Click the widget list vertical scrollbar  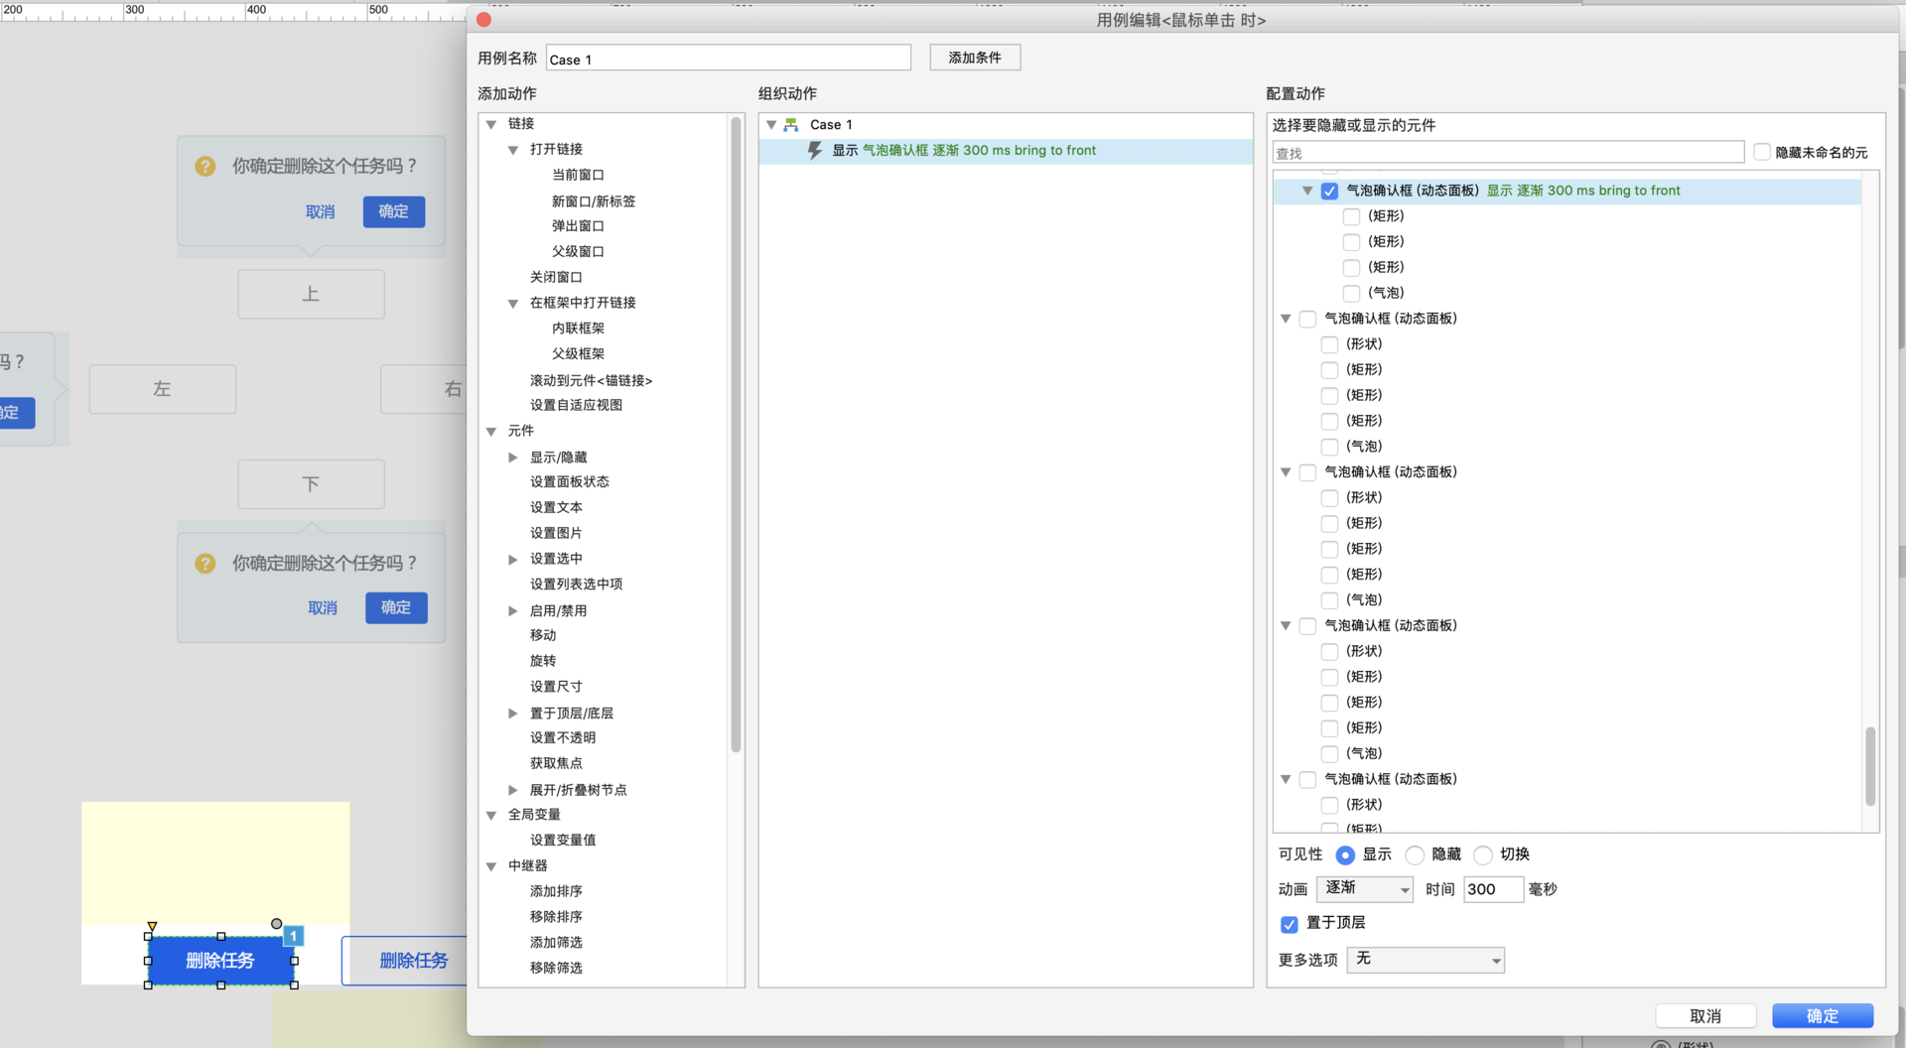pos(1870,766)
